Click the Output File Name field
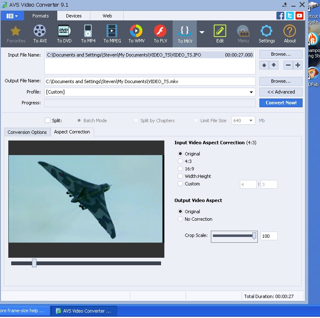The height and width of the screenshot is (318, 320). tap(150, 81)
